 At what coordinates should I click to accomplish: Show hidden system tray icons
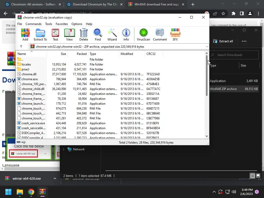pos(214,192)
